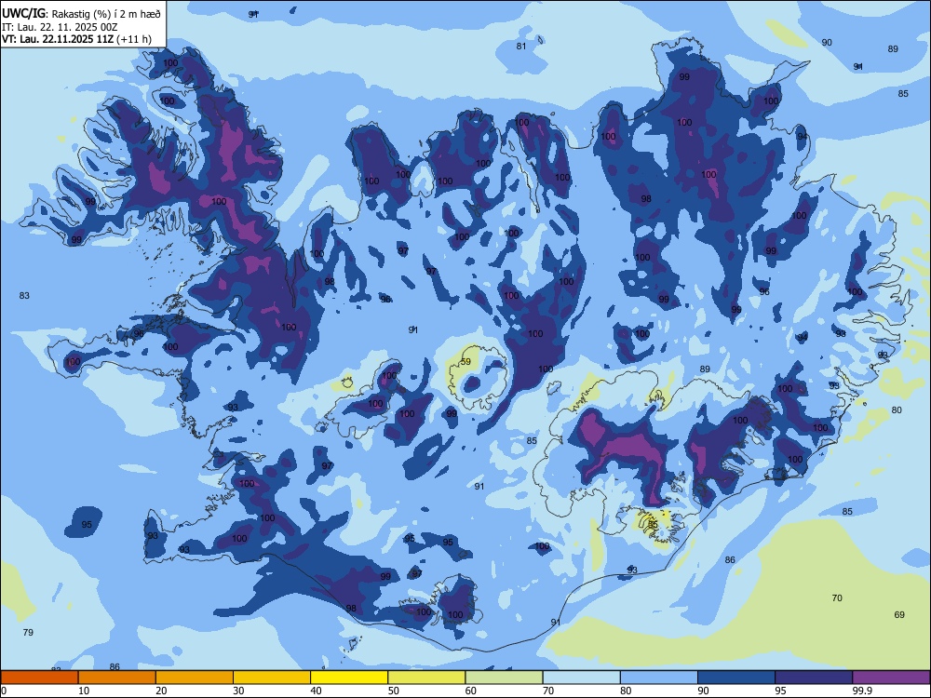Click the title 'UWC/IG: Rakastig (%) í 2 m hæð'
The image size is (931, 698).
pyautogui.click(x=81, y=14)
